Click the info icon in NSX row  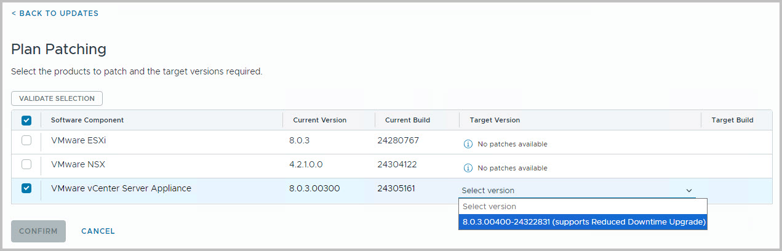pyautogui.click(x=468, y=168)
